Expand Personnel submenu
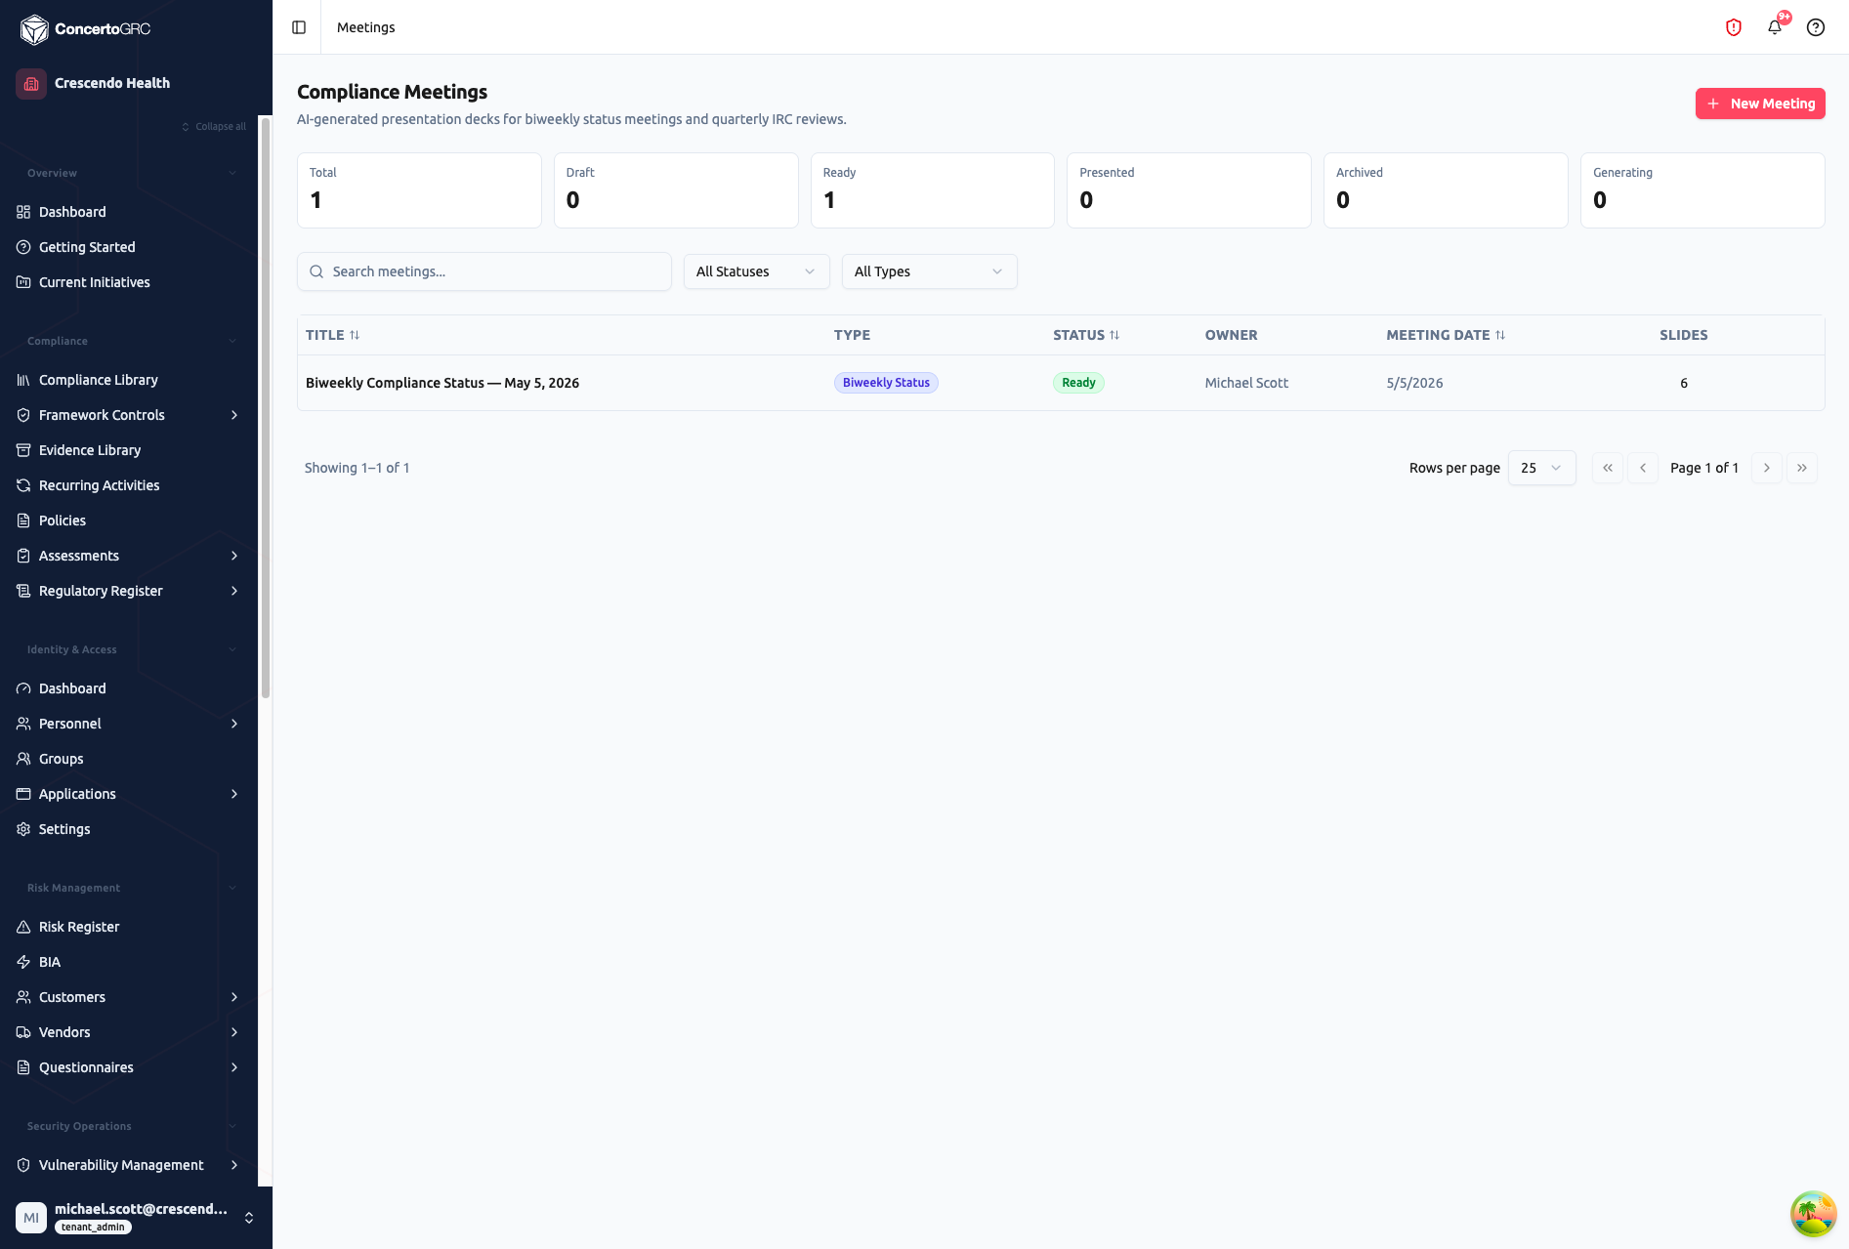1849x1249 pixels. coord(234,724)
